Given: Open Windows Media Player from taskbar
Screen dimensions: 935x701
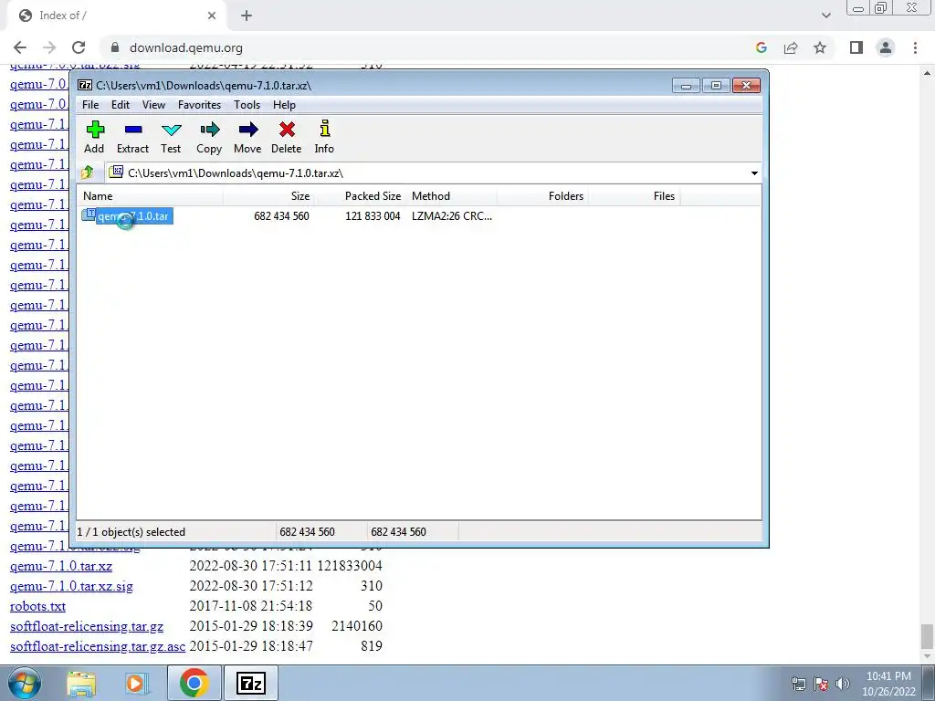Looking at the screenshot, I should [x=136, y=684].
